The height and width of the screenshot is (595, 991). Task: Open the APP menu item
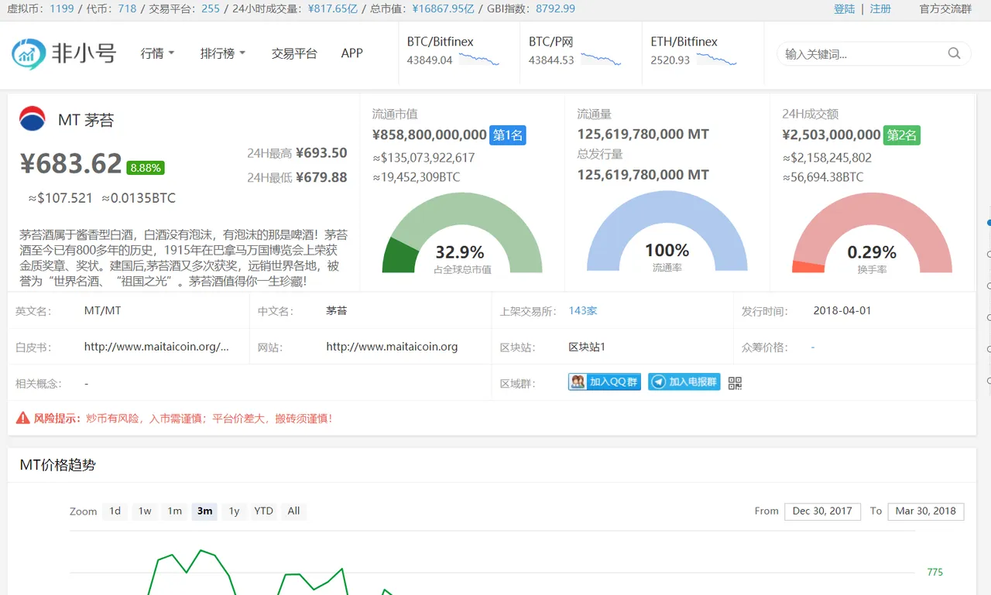[x=352, y=53]
